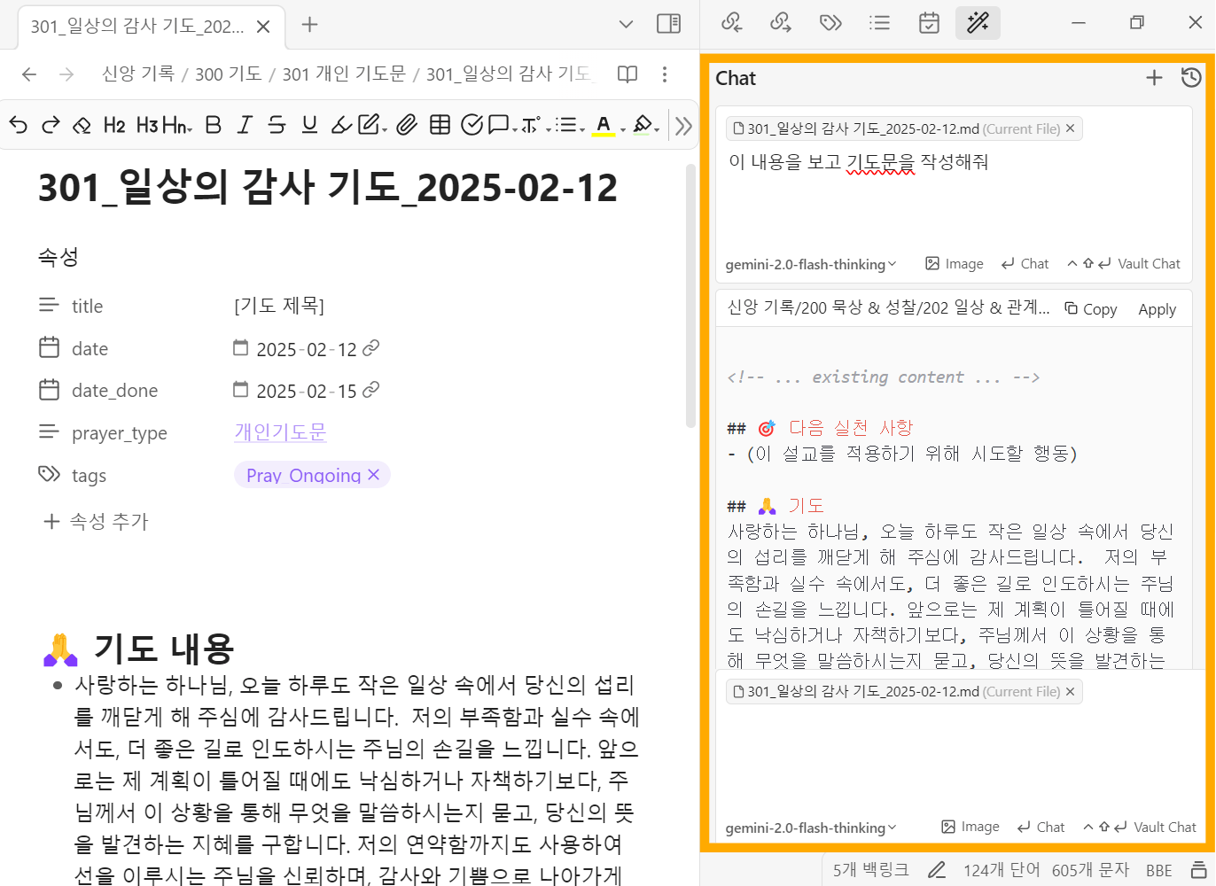Open the outgoing links sidebar tab
The height and width of the screenshot is (886, 1216).
(781, 23)
